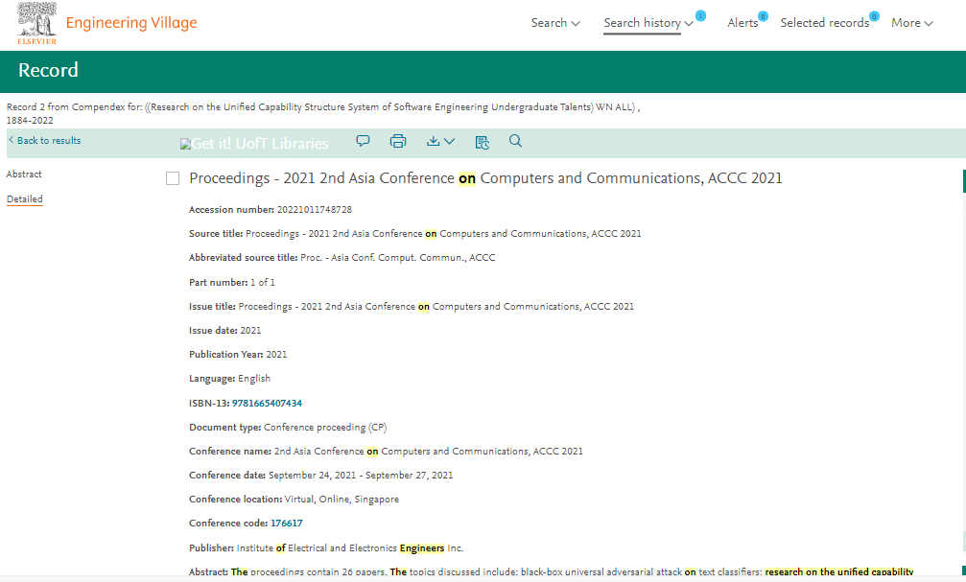Click the search history document icon

point(483,142)
